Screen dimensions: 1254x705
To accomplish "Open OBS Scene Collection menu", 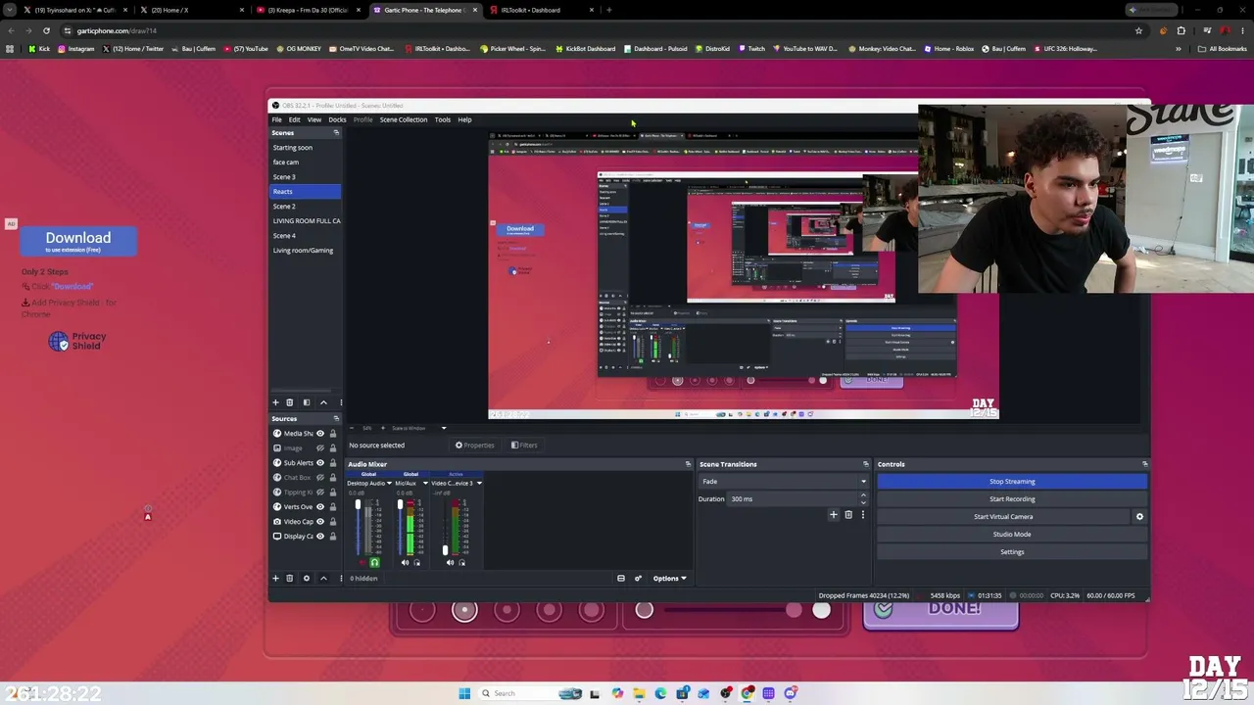I will point(404,119).
